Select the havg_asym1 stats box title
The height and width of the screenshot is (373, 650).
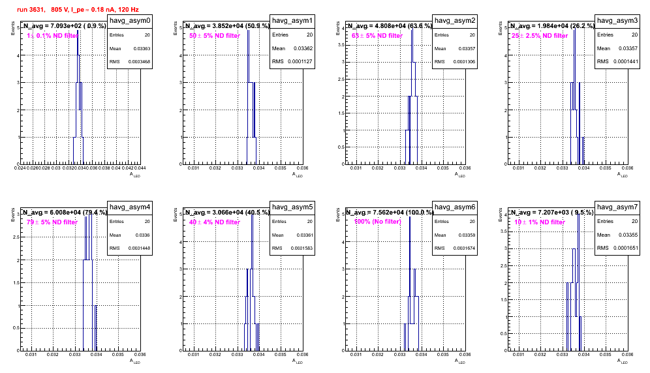292,21
